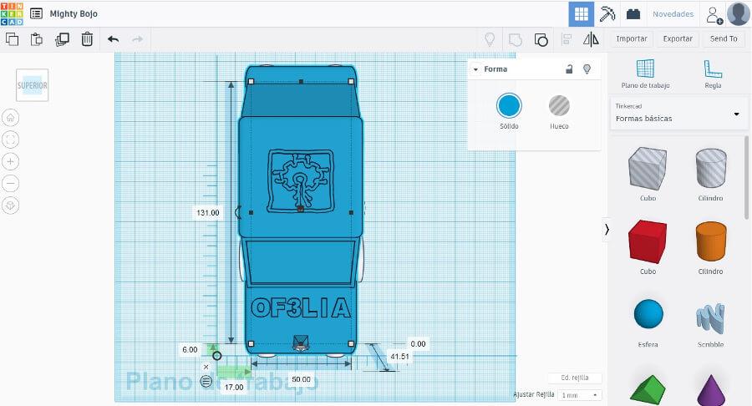
Task: Set the shape to Hueco
Action: pyautogui.click(x=559, y=106)
